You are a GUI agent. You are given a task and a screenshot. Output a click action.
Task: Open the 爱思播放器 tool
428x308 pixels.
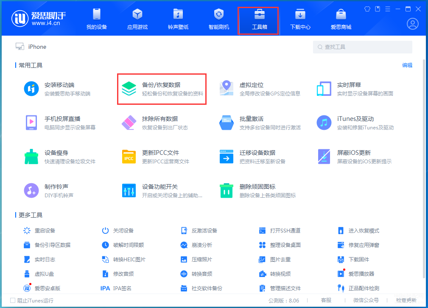click(356, 274)
